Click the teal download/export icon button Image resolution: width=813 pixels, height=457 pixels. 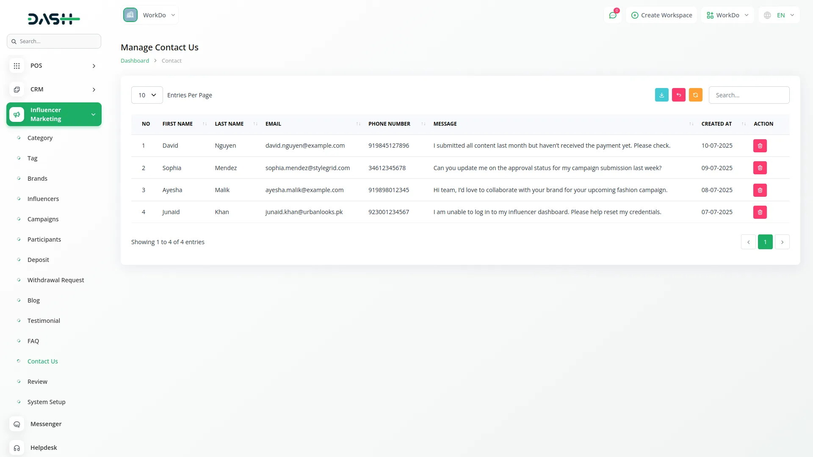click(x=661, y=95)
